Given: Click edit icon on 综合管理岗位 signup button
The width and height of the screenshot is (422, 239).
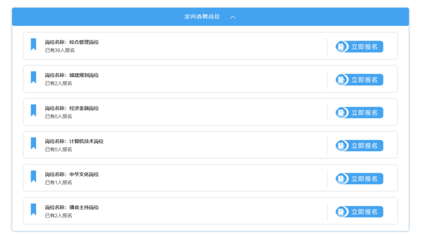Looking at the screenshot, I should tap(341, 47).
